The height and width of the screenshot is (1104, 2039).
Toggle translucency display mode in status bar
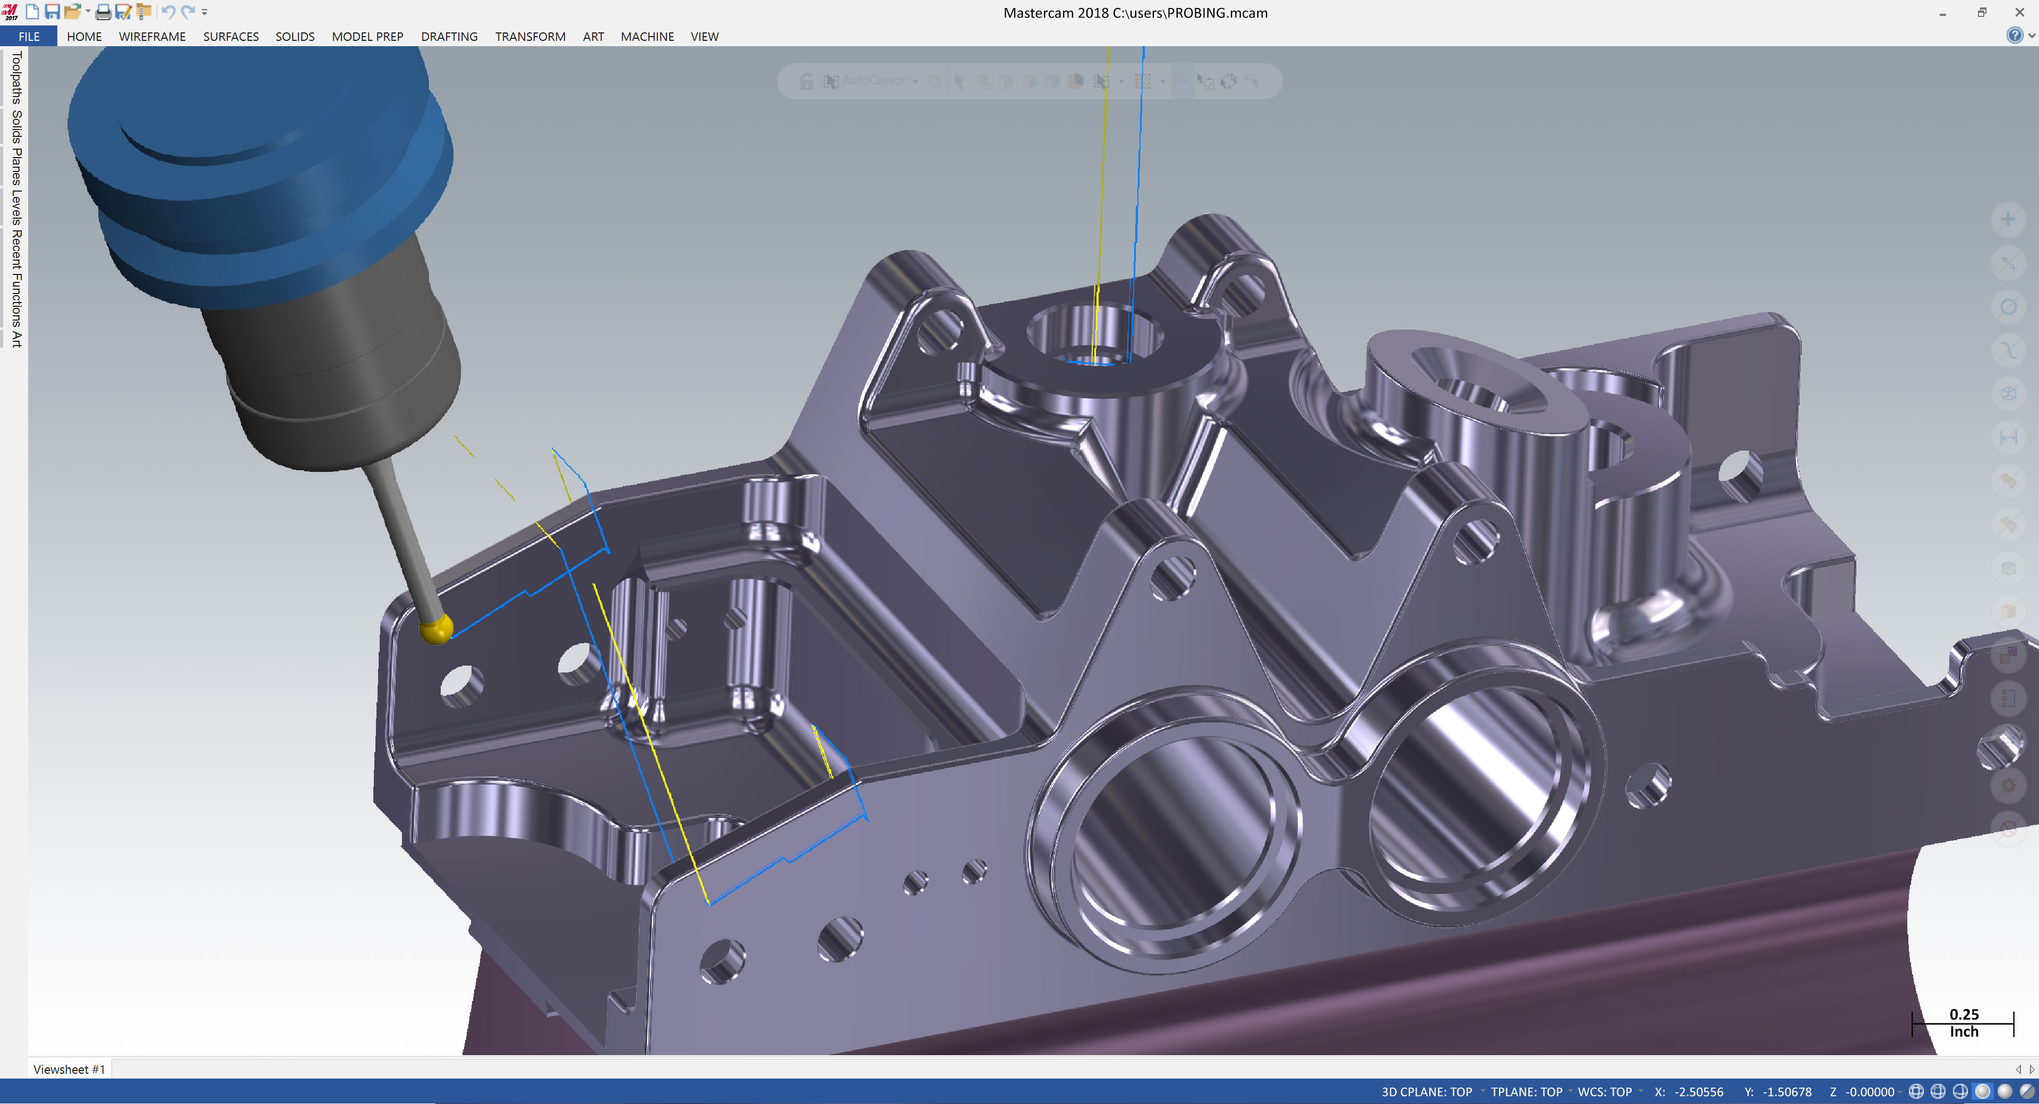click(x=2026, y=1091)
